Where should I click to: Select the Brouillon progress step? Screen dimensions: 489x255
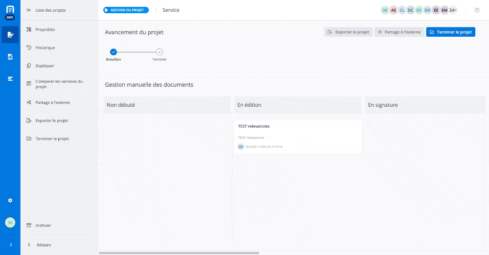coord(113,52)
